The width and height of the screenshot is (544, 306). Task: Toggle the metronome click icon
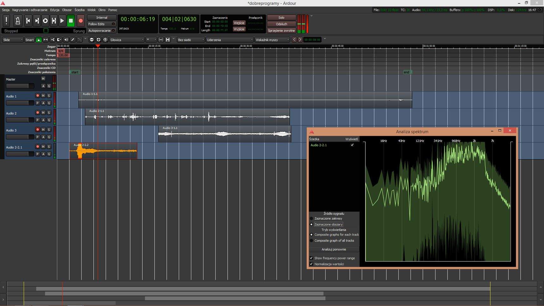[18, 21]
